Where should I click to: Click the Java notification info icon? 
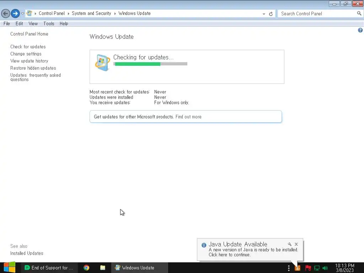coord(204,245)
